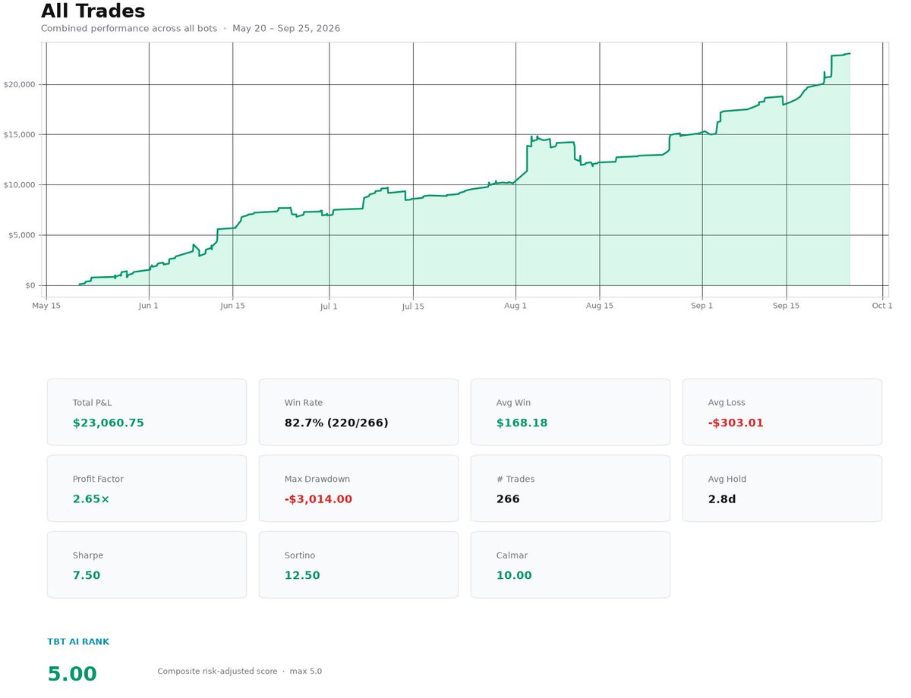Open the Total P&L card label
This screenshot has width=911, height=698.
click(92, 403)
